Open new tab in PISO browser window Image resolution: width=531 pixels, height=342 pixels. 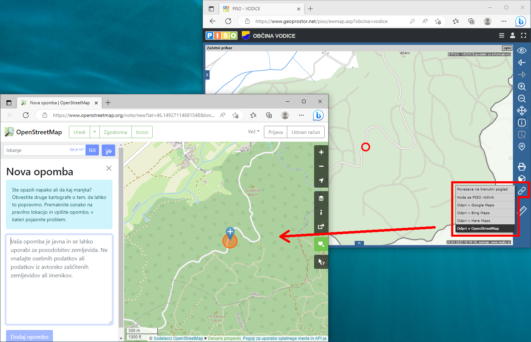coord(310,8)
